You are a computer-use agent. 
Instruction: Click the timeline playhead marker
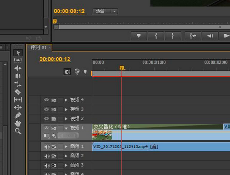coord(122,68)
